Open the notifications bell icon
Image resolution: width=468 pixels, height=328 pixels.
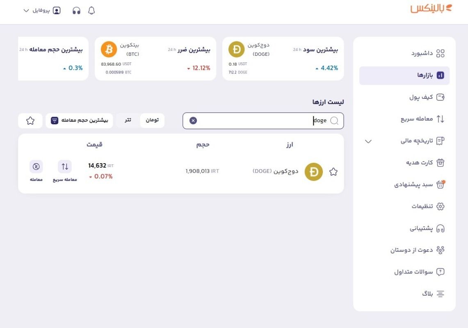point(91,11)
